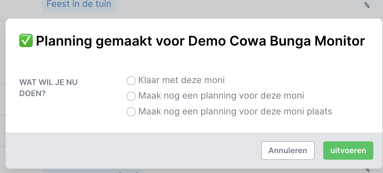This screenshot has width=383, height=173.
Task: Select the 'Klaar met deze moni' radio button
Action: (131, 81)
